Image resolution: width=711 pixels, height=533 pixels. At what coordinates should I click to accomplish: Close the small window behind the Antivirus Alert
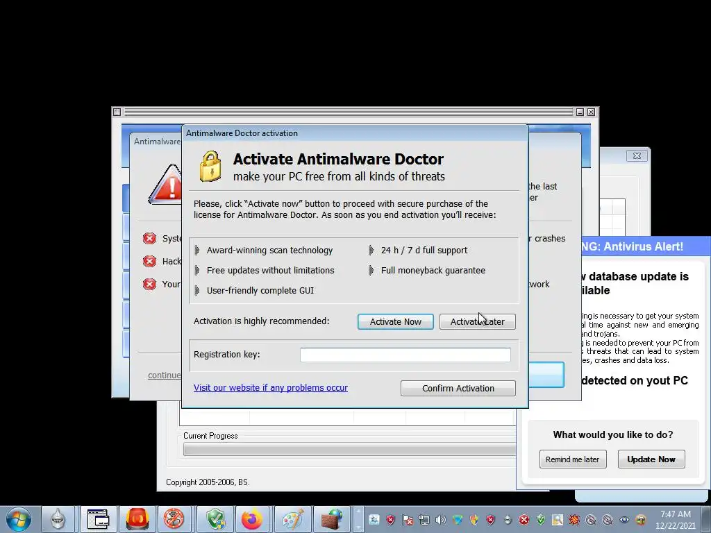637,156
